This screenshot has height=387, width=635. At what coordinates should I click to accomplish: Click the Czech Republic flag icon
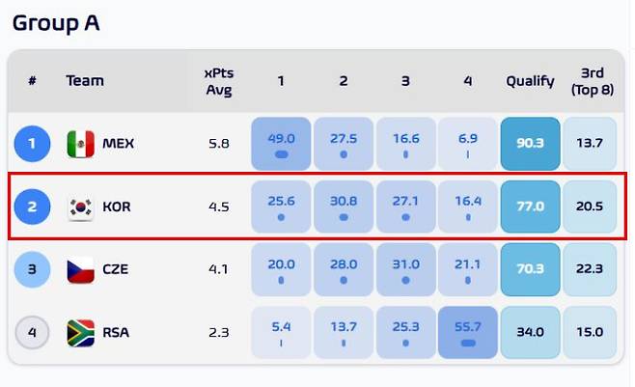80,270
